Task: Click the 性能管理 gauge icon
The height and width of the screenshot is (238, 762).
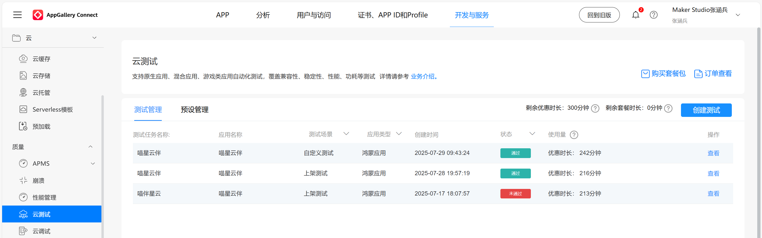Action: click(23, 197)
